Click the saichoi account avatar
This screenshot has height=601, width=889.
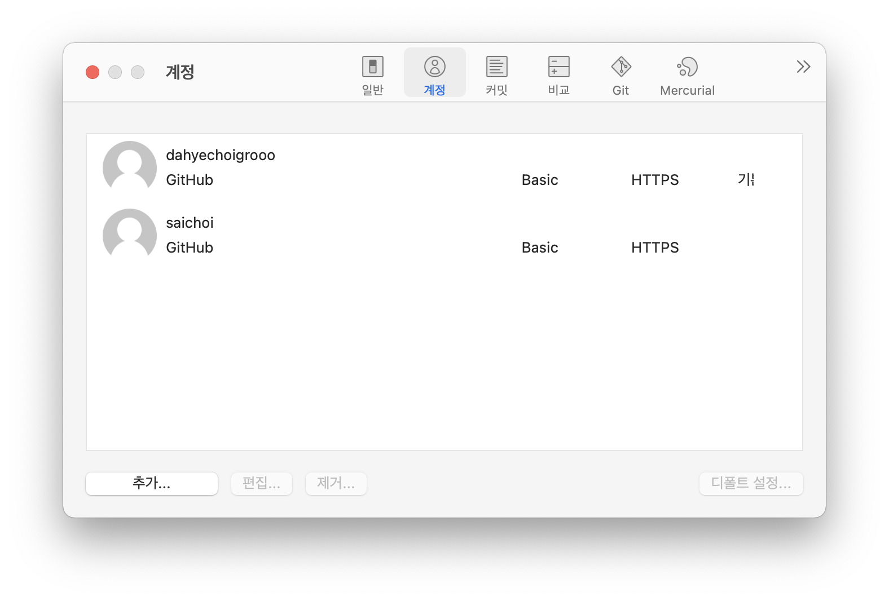tap(130, 235)
